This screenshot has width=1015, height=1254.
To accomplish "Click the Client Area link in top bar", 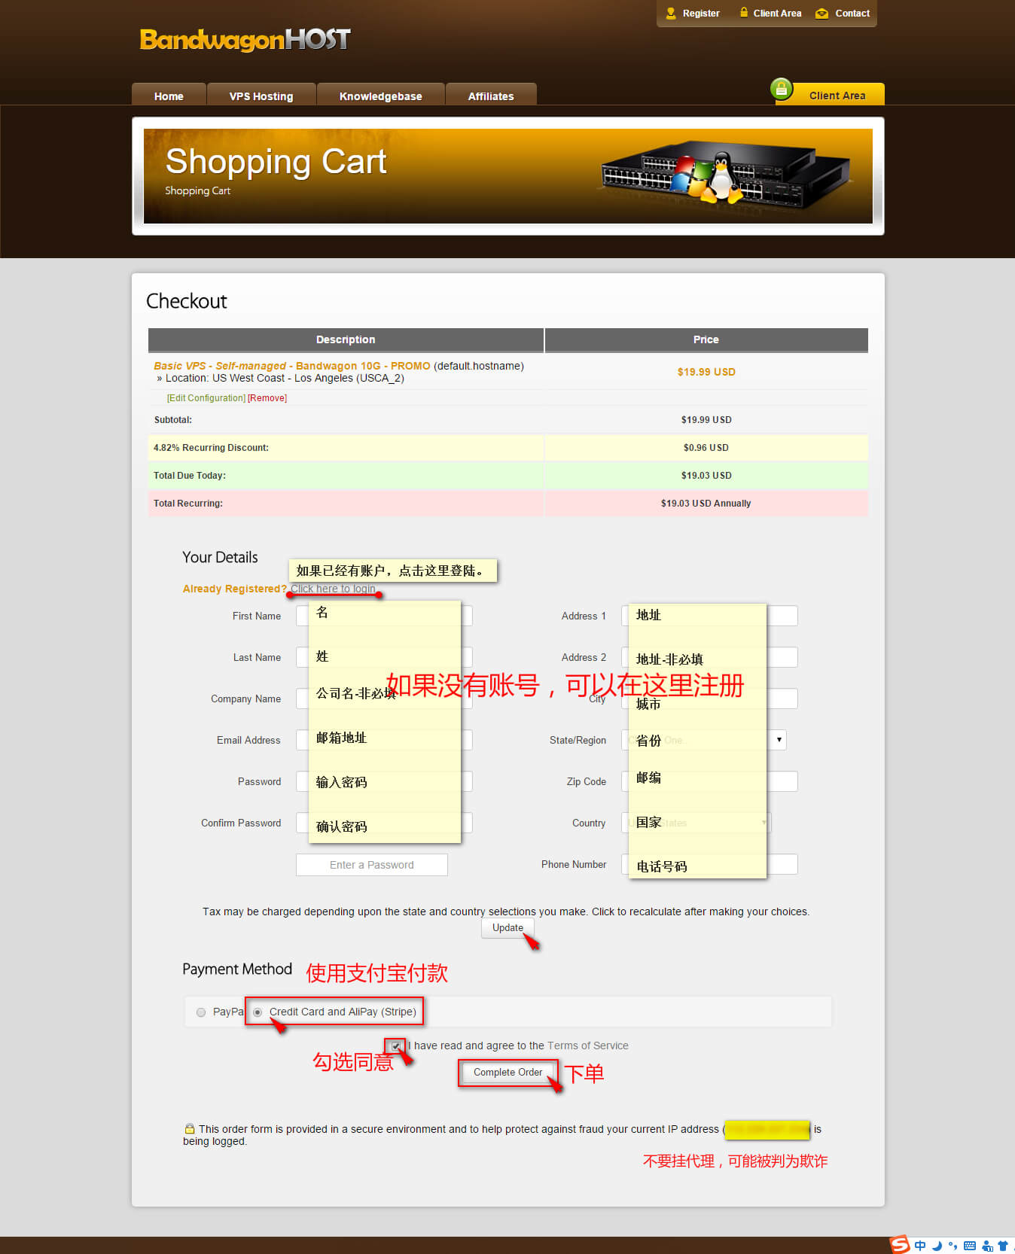I will pos(777,13).
